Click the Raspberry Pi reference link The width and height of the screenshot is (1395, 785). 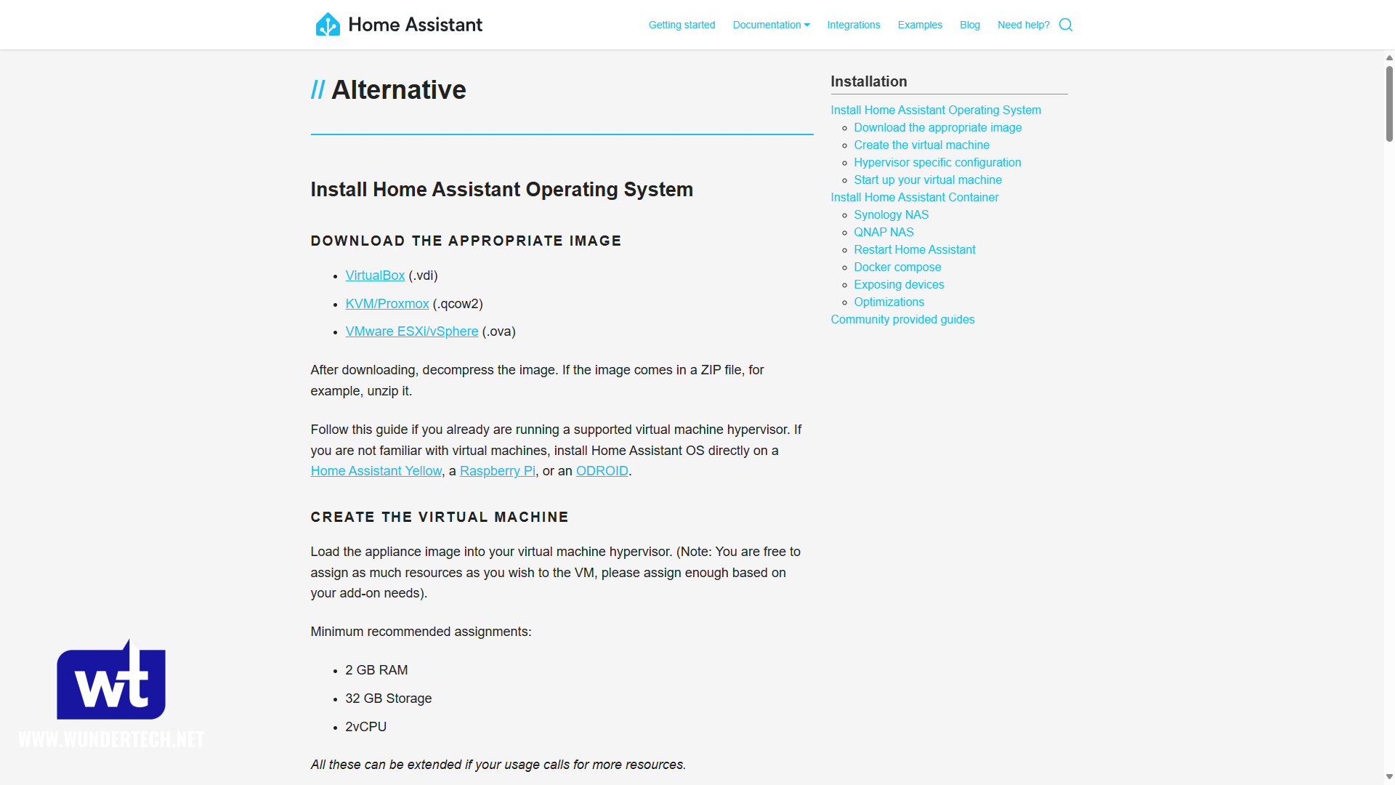point(496,470)
